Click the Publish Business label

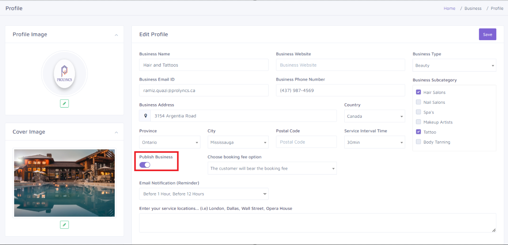coord(156,157)
